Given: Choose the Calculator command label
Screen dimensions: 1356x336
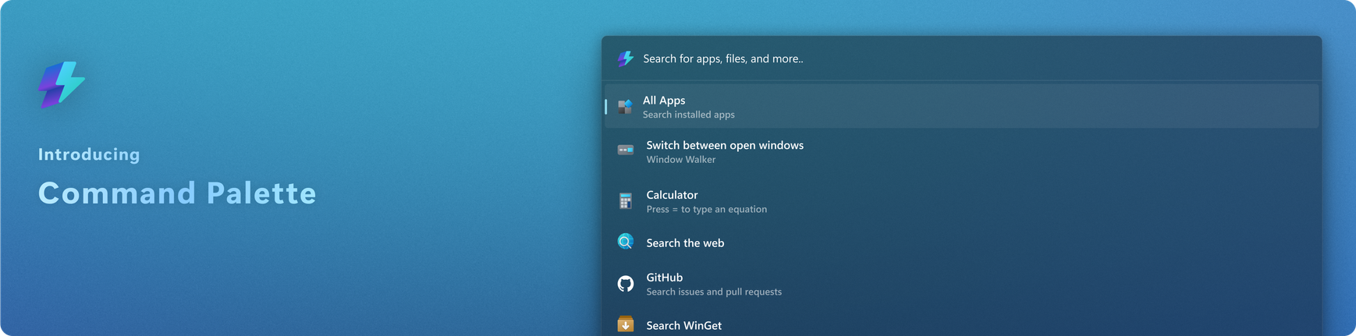Looking at the screenshot, I should (672, 195).
